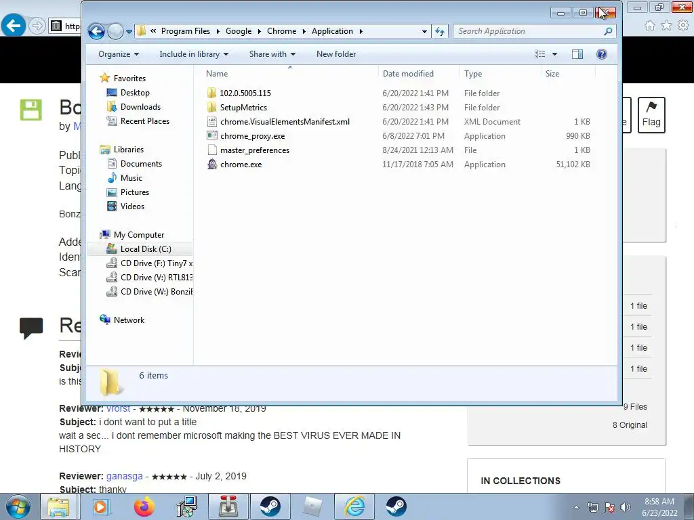The width and height of the screenshot is (694, 520).
Task: Click the Explorer back navigation arrow
Action: tap(96, 31)
